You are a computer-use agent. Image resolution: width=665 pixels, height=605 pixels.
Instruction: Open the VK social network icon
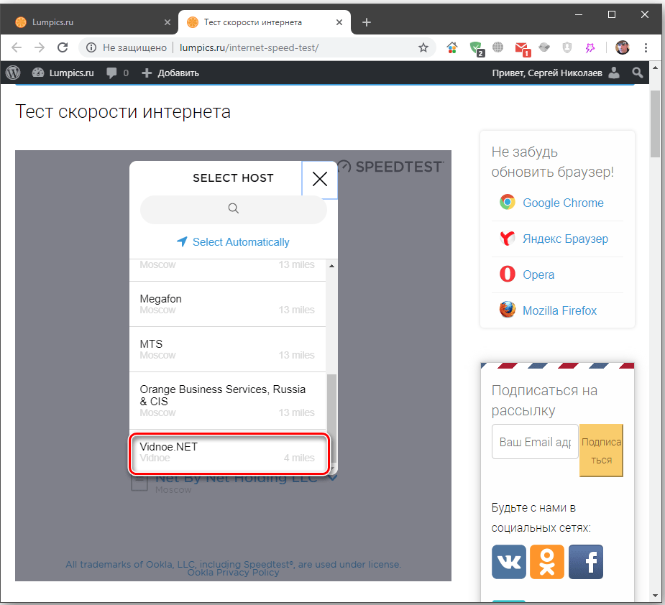coord(509,562)
